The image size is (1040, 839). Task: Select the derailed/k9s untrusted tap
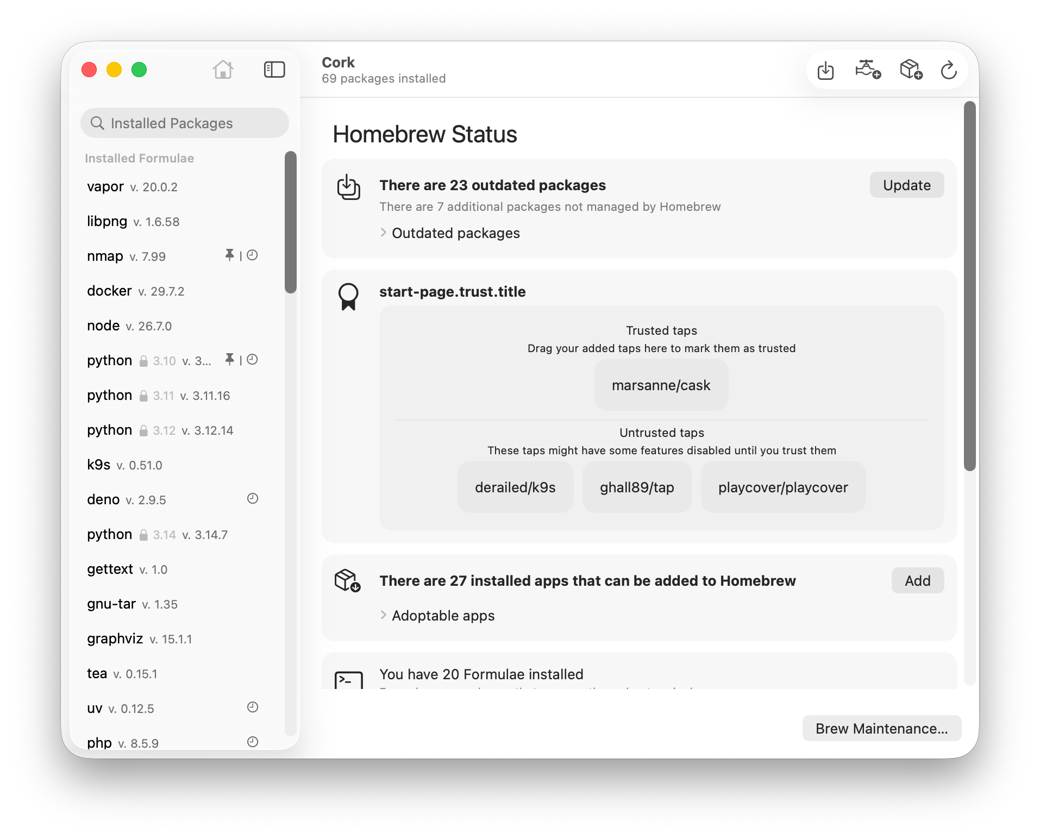click(x=515, y=487)
